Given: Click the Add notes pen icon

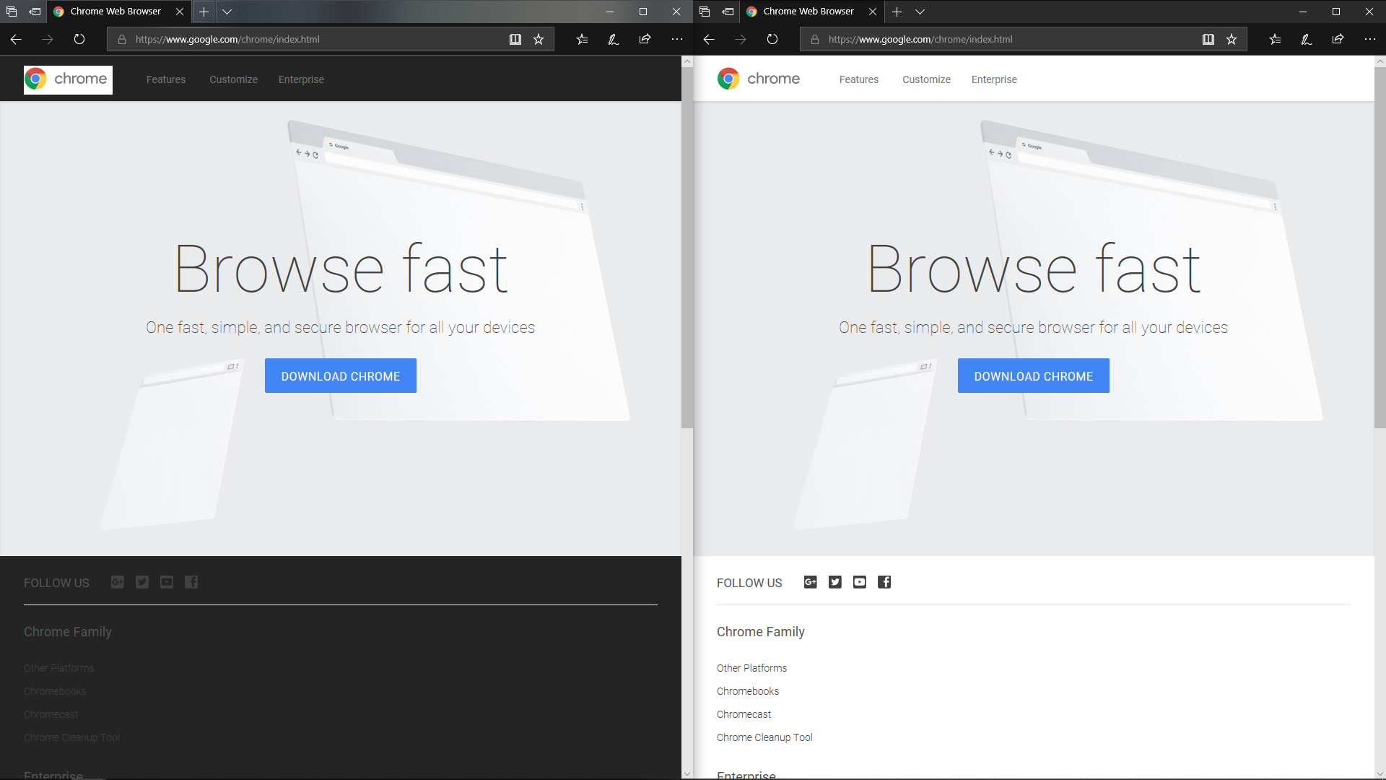Looking at the screenshot, I should click(613, 39).
